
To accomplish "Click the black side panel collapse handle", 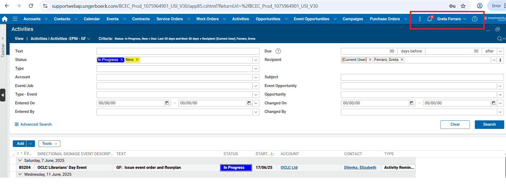I will (3, 95).
